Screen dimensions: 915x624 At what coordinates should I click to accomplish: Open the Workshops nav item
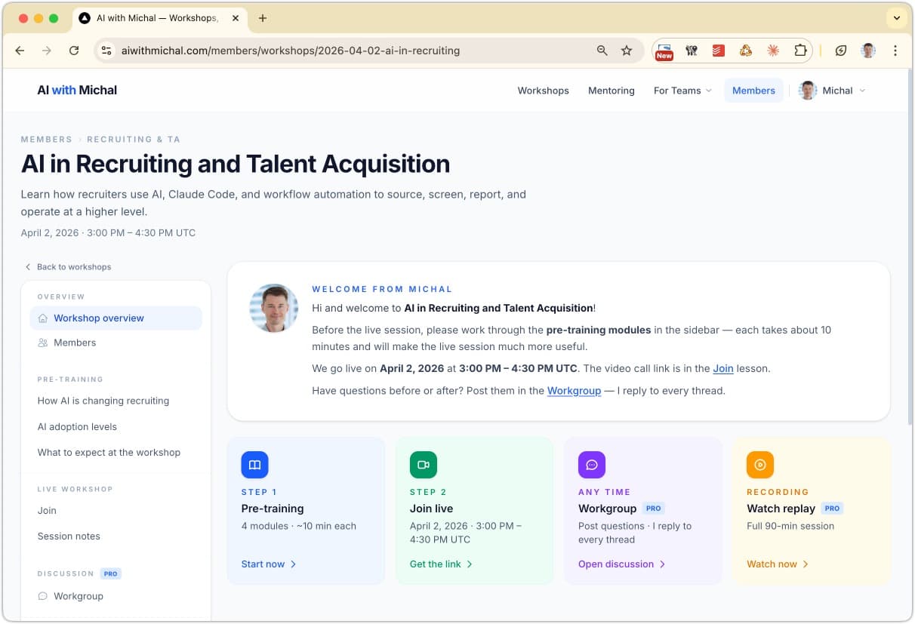(x=543, y=91)
